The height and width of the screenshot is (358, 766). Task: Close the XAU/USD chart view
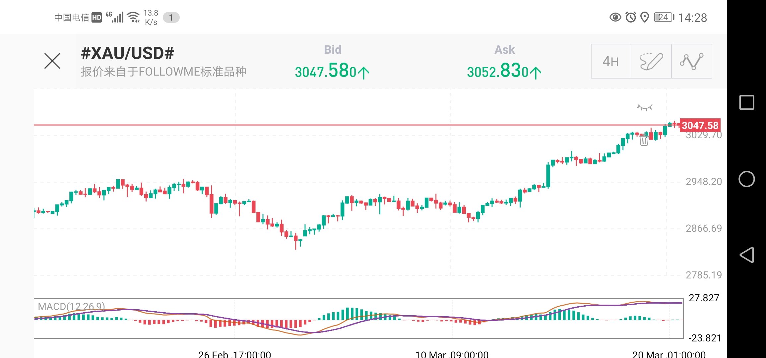(x=52, y=61)
